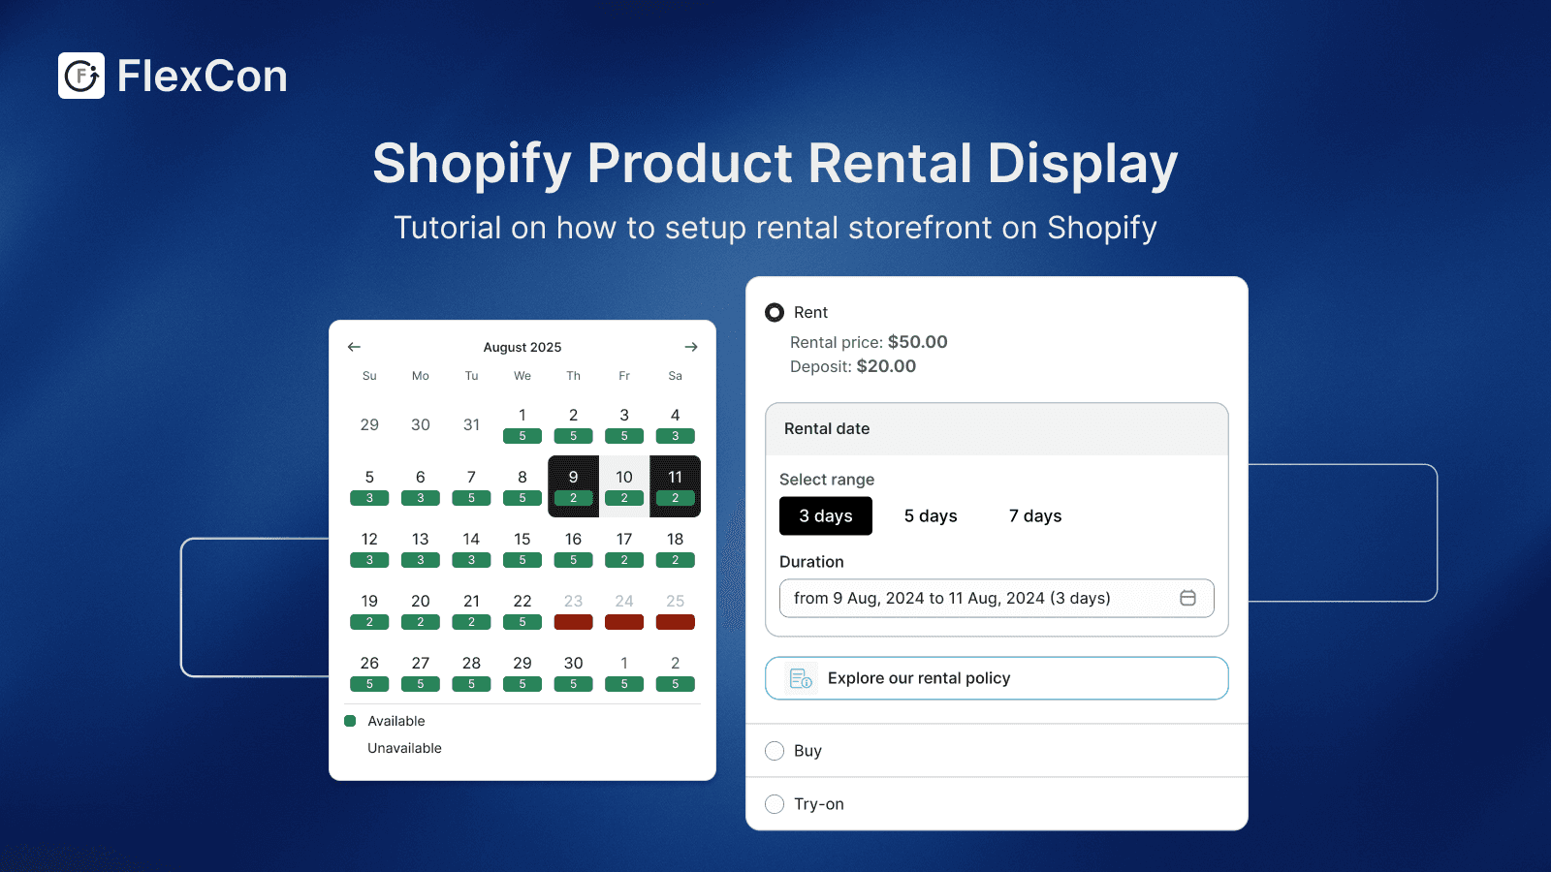The height and width of the screenshot is (872, 1551).
Task: Select the Try-on radio option
Action: pyautogui.click(x=775, y=804)
